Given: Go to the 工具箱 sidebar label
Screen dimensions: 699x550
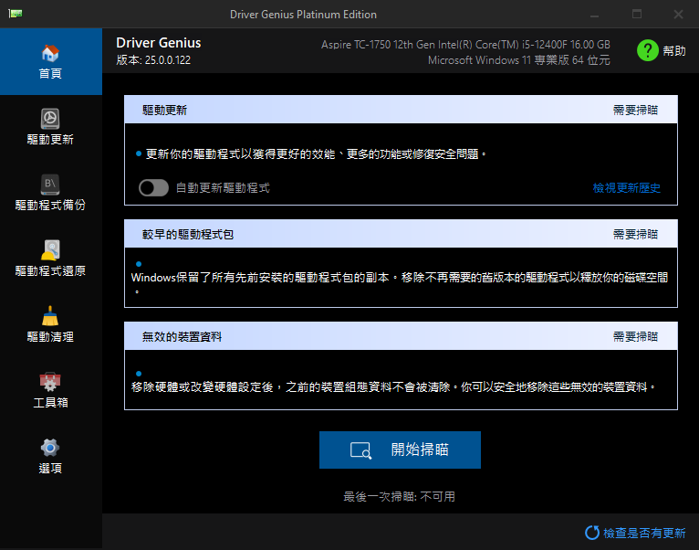Looking at the screenshot, I should click(x=50, y=402).
